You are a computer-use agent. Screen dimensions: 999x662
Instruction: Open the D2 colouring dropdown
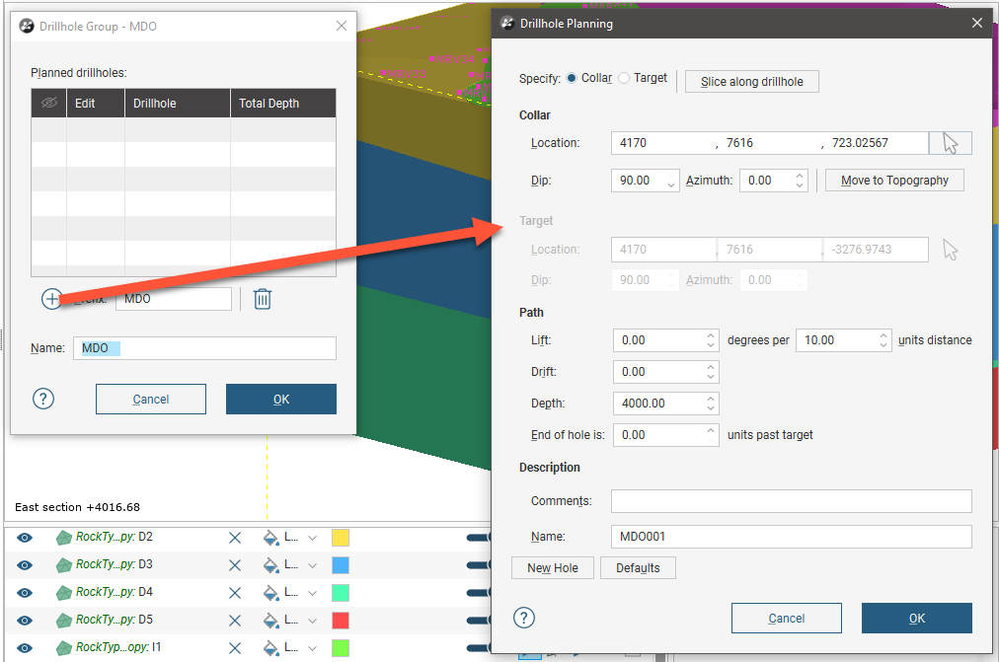point(312,538)
